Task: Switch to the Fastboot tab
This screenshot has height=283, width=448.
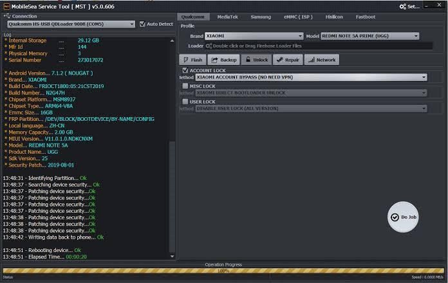Action: click(x=366, y=17)
